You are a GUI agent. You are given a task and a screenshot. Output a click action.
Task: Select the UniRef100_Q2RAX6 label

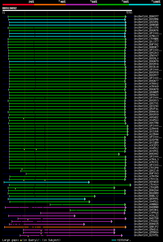click(x=146, y=129)
